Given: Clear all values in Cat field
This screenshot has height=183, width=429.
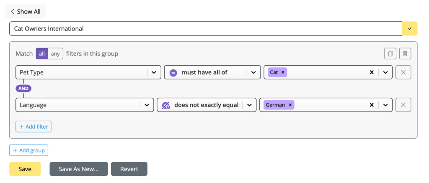Looking at the screenshot, I should [x=372, y=72].
